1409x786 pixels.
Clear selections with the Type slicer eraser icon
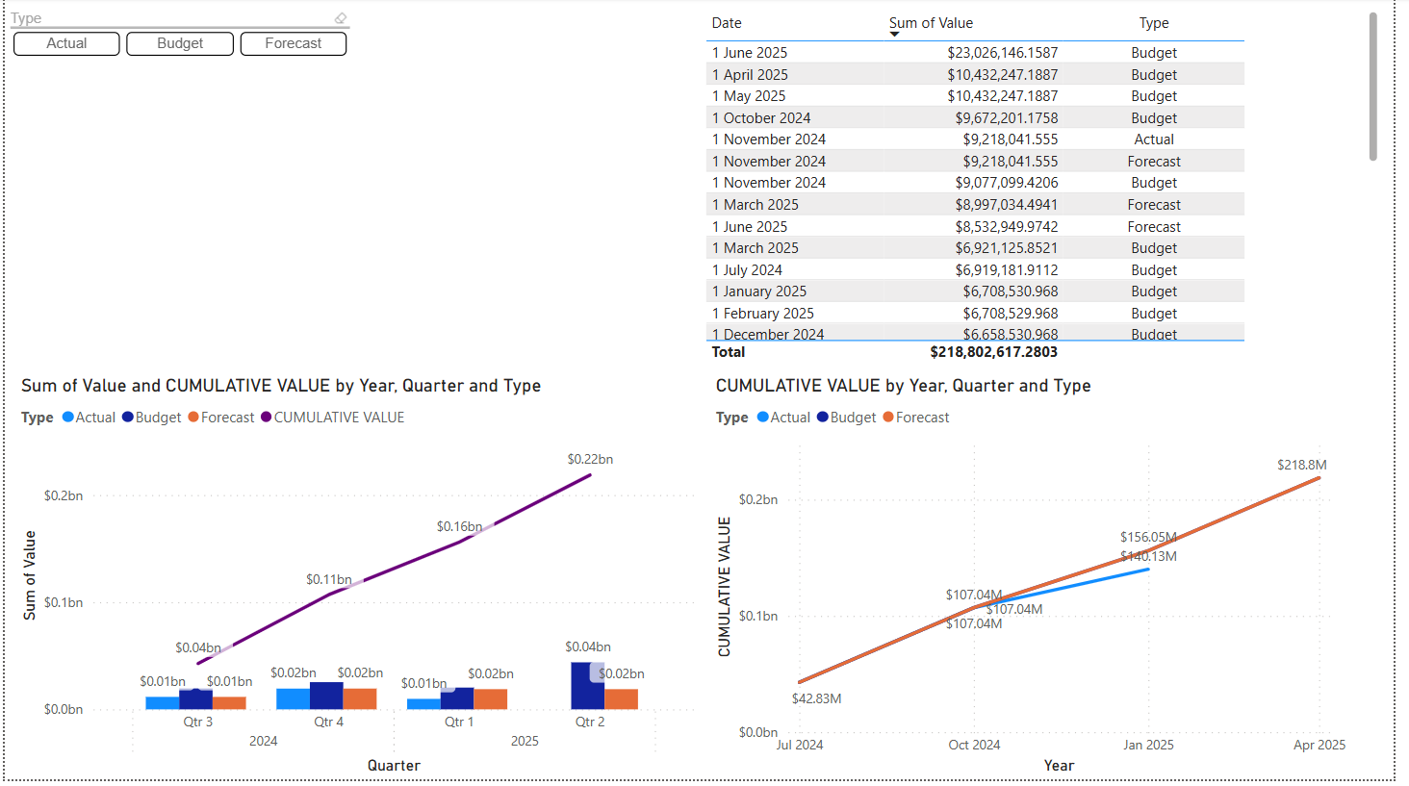pos(341,18)
